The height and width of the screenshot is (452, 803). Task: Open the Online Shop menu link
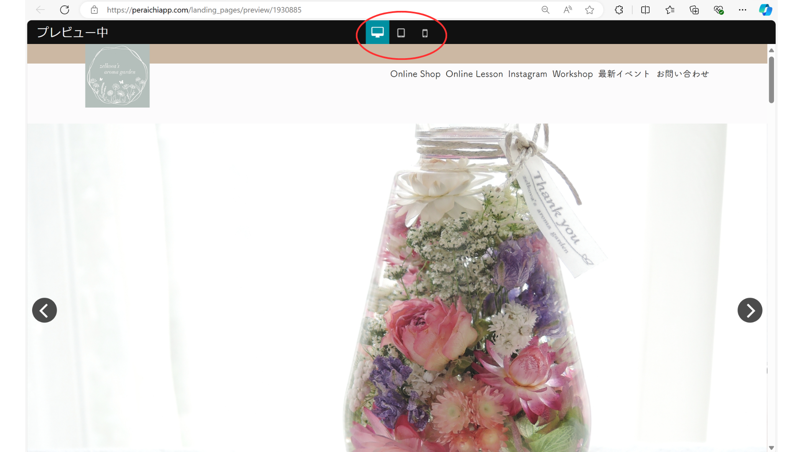point(415,74)
